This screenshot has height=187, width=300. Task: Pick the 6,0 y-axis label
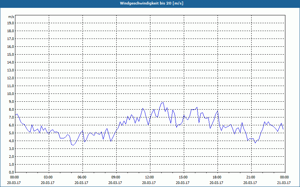11,125
